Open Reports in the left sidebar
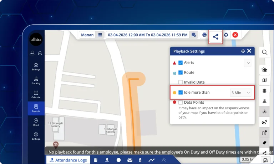Image resolution: width=274 pixels, height=164 pixels. click(36, 108)
